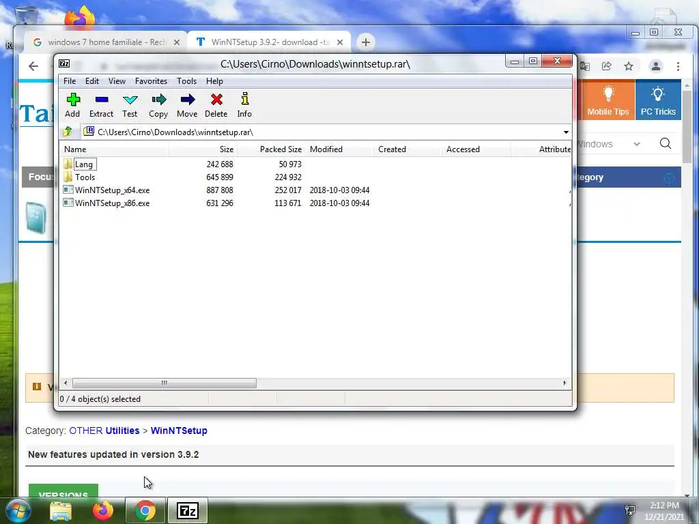Go back in Chrome browser

[33, 66]
